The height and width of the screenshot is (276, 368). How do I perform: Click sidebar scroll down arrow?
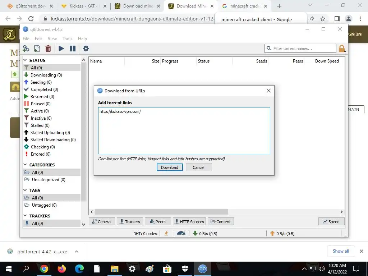coord(83,225)
